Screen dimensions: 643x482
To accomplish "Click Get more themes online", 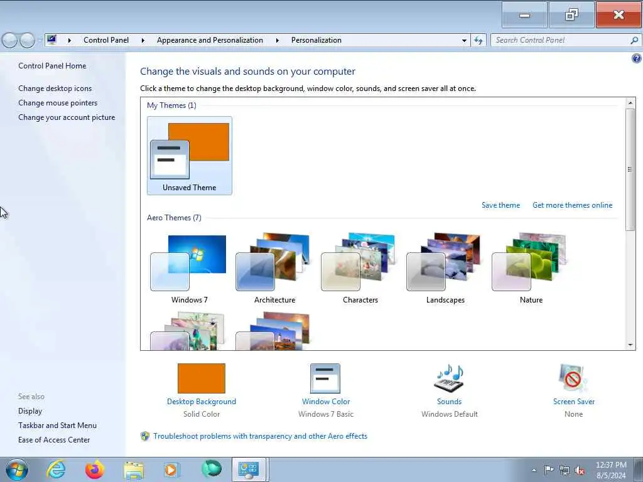I will click(573, 205).
